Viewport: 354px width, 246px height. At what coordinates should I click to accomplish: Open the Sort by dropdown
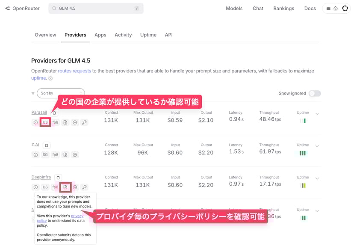(61, 93)
